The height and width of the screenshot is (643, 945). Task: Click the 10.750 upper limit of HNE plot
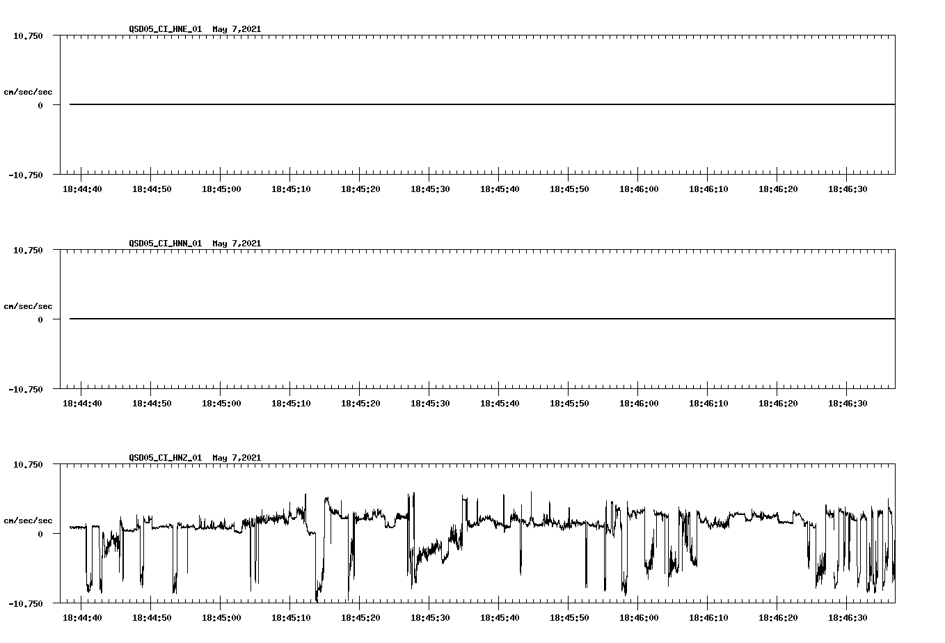pyautogui.click(x=26, y=35)
